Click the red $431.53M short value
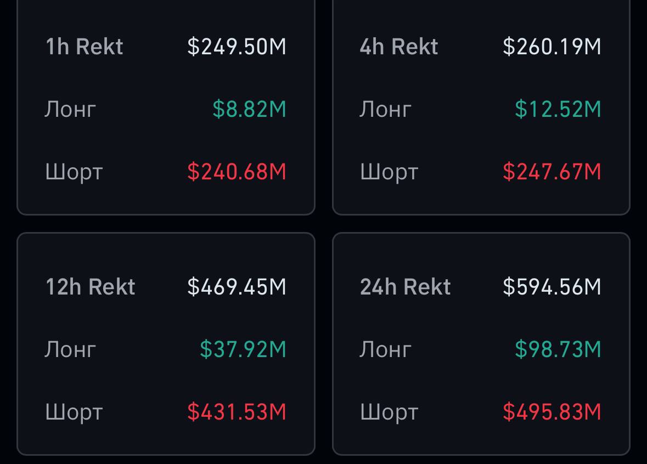 [x=237, y=412]
